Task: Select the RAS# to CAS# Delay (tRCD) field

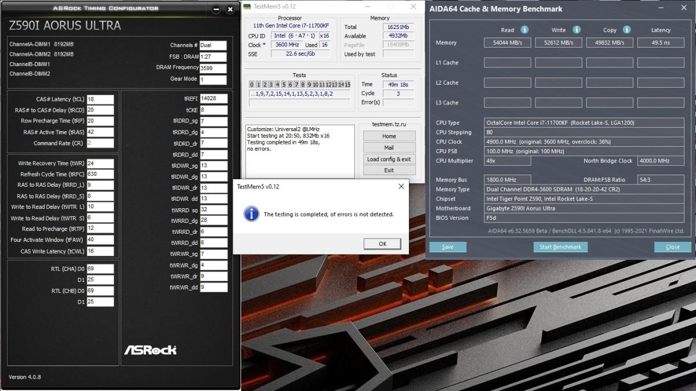Action: [100, 110]
